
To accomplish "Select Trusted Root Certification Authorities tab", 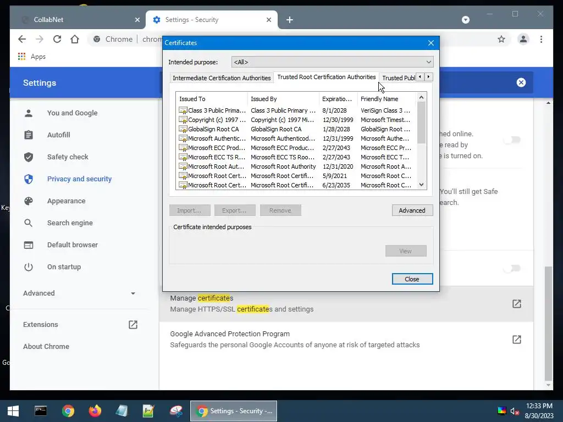I will (327, 77).
